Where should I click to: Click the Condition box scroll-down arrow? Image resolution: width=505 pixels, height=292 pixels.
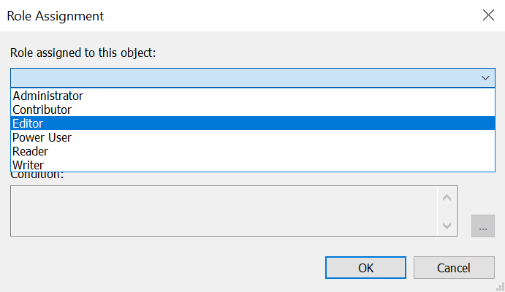(x=447, y=226)
